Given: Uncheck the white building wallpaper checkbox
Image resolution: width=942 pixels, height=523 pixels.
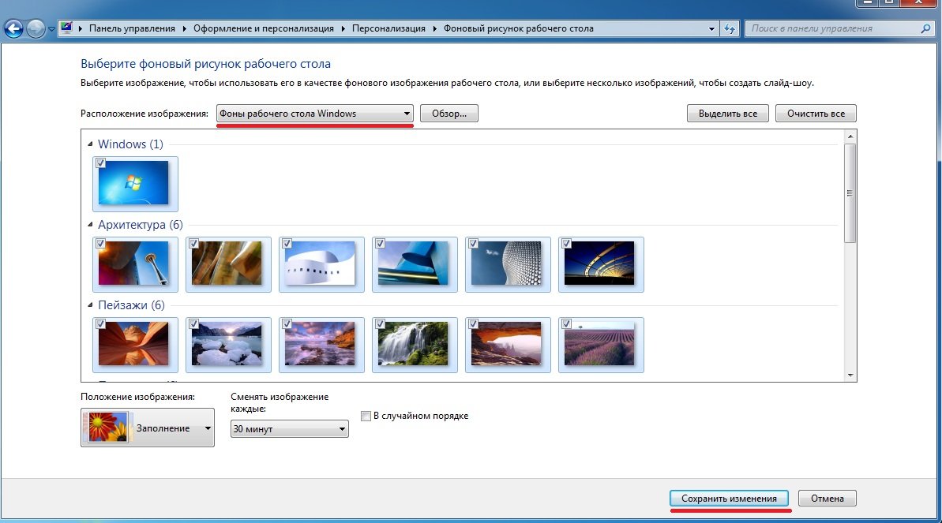Looking at the screenshot, I should (287, 244).
